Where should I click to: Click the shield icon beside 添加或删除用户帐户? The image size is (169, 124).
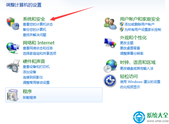(122, 24)
